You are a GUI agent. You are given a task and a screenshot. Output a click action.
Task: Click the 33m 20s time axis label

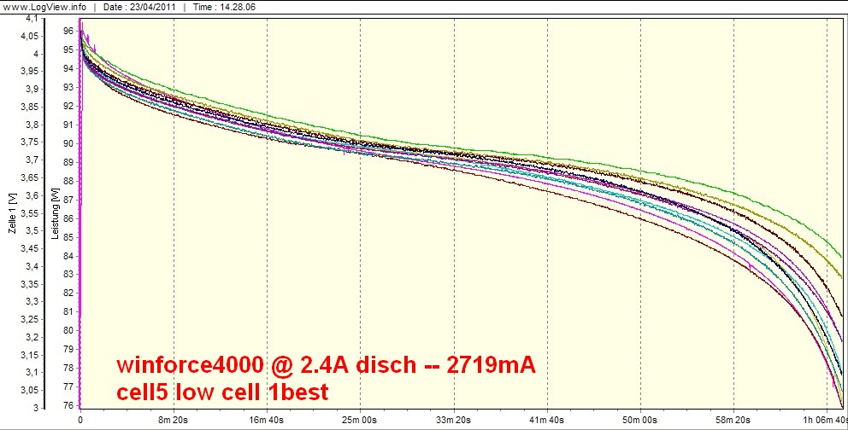[454, 419]
